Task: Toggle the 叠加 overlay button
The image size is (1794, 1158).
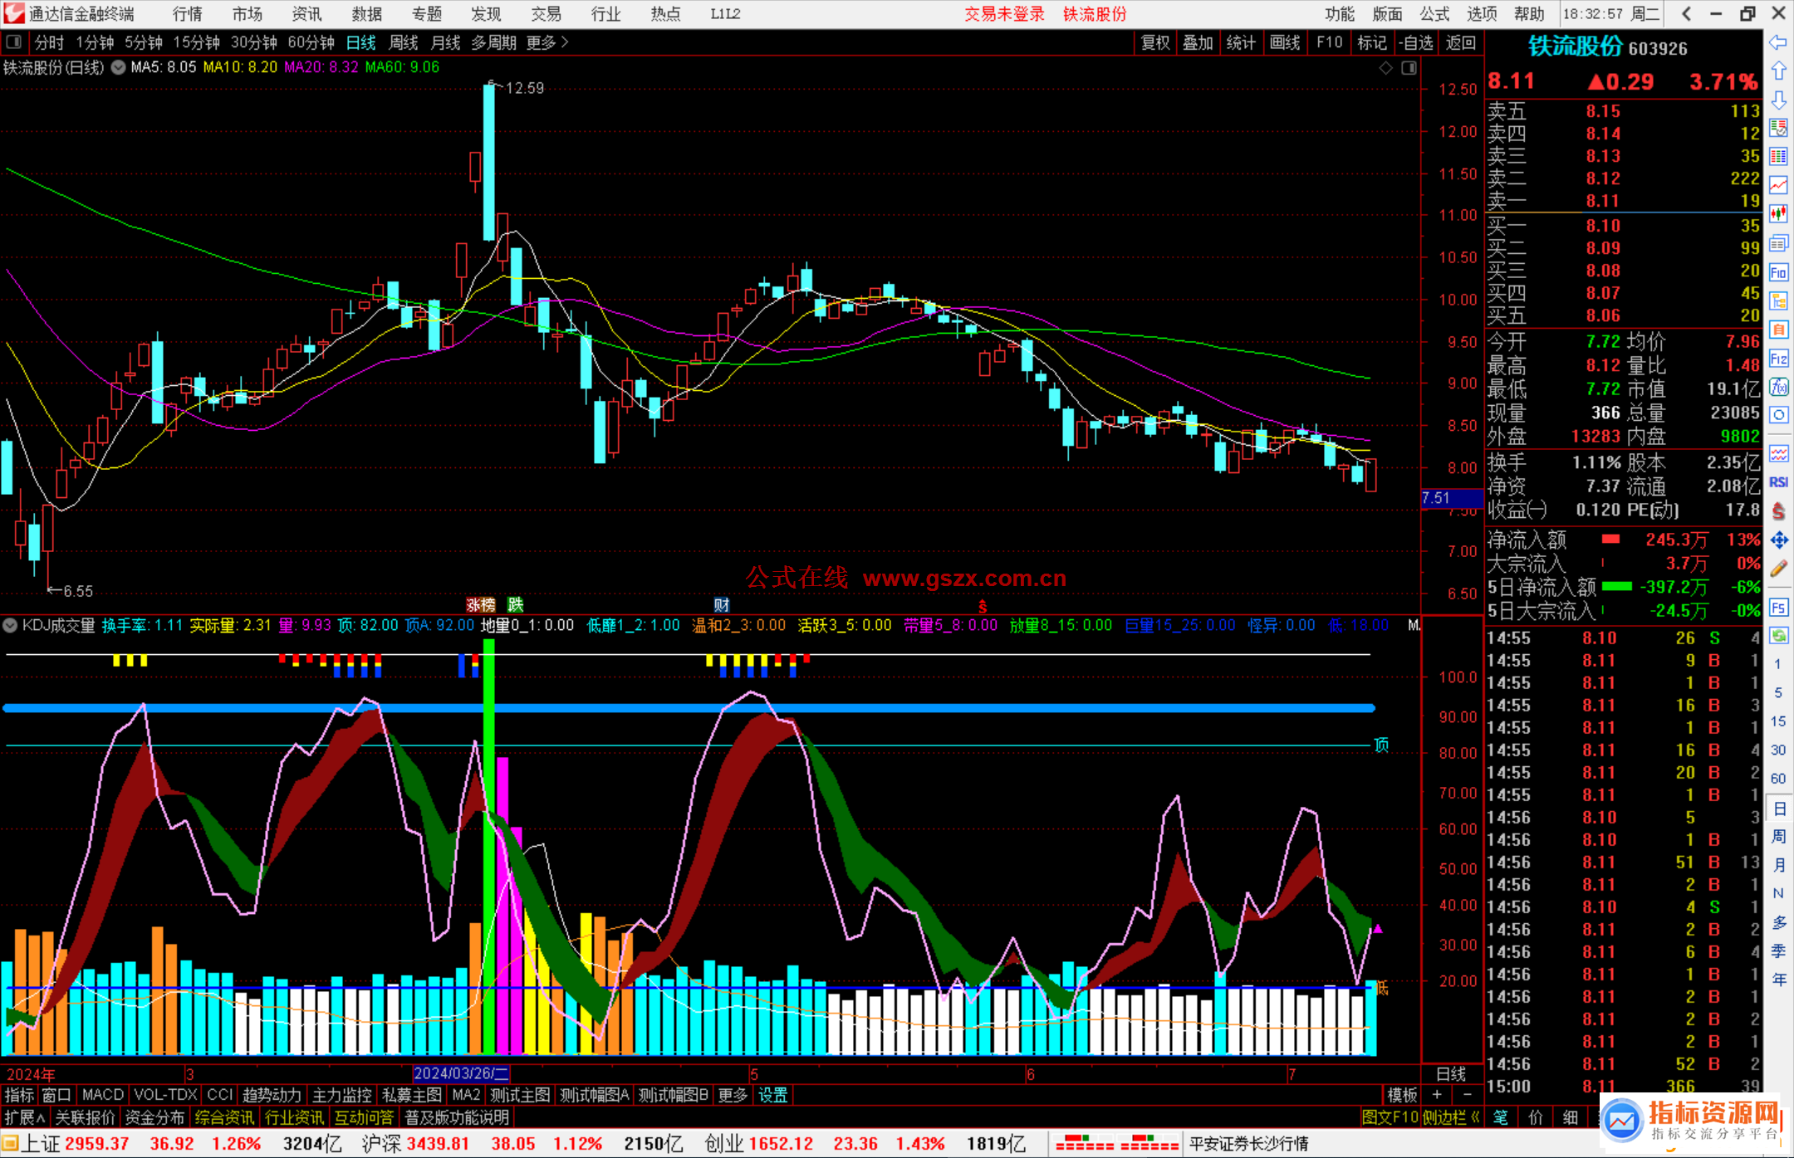Action: 1198,42
